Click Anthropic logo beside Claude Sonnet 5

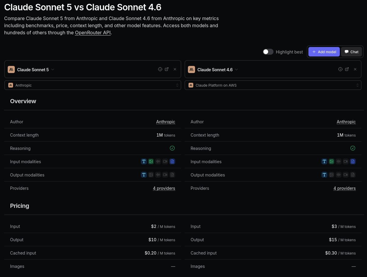(x=11, y=69)
